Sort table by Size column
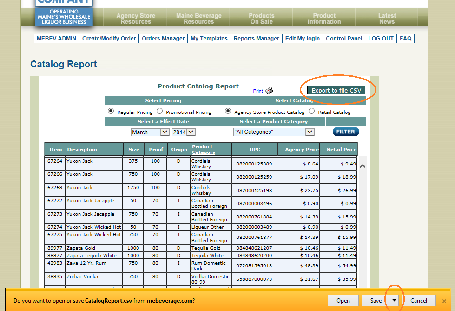 tap(133, 149)
